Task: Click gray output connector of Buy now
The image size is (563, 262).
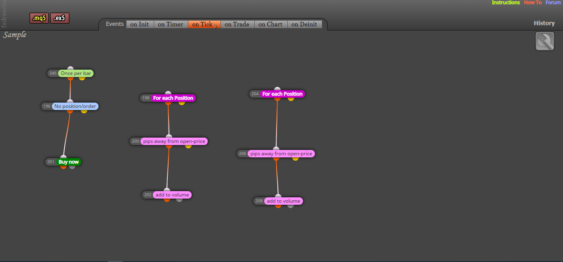Action: click(x=72, y=166)
